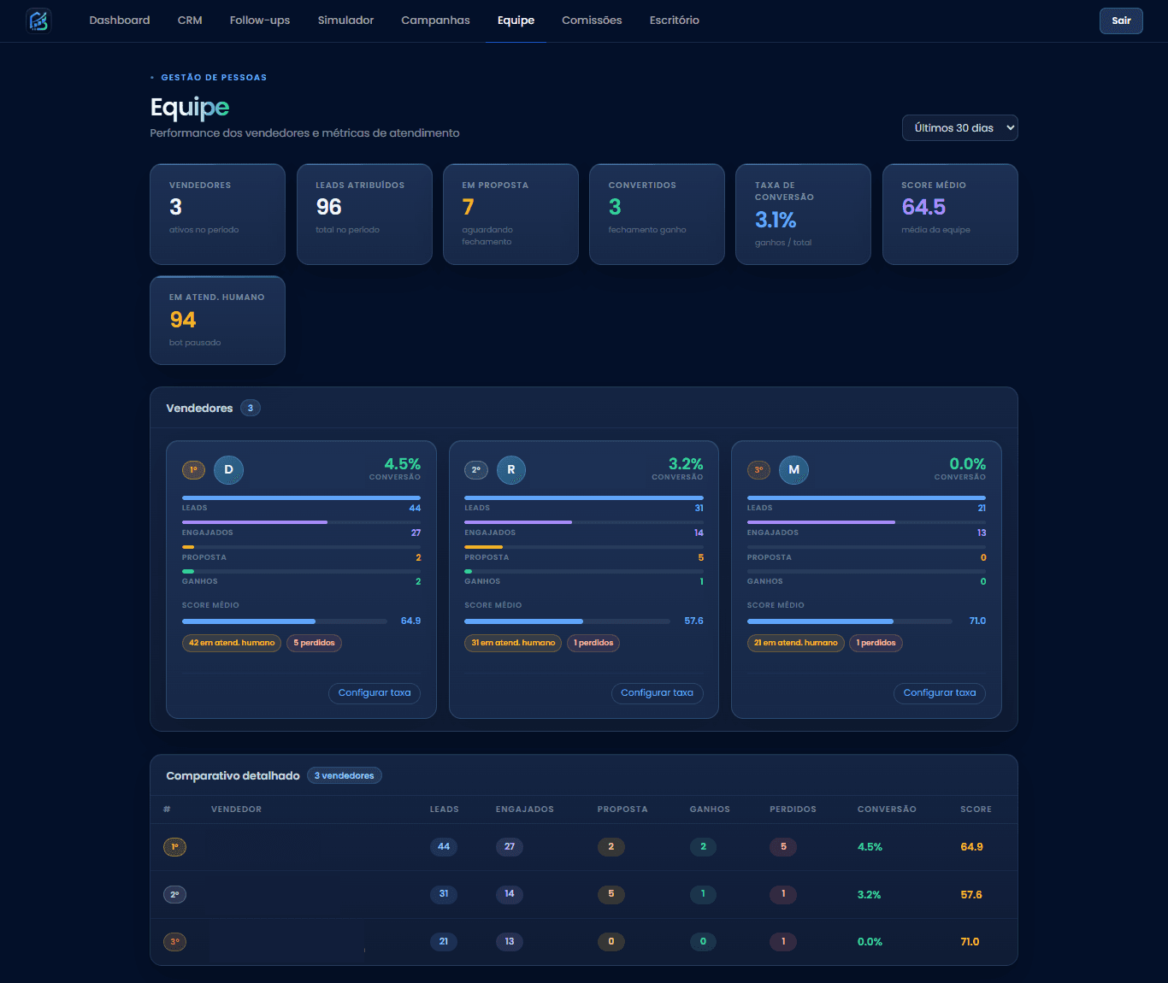Go to Escritório tab
Screen dimensions: 1168x983
pos(674,21)
